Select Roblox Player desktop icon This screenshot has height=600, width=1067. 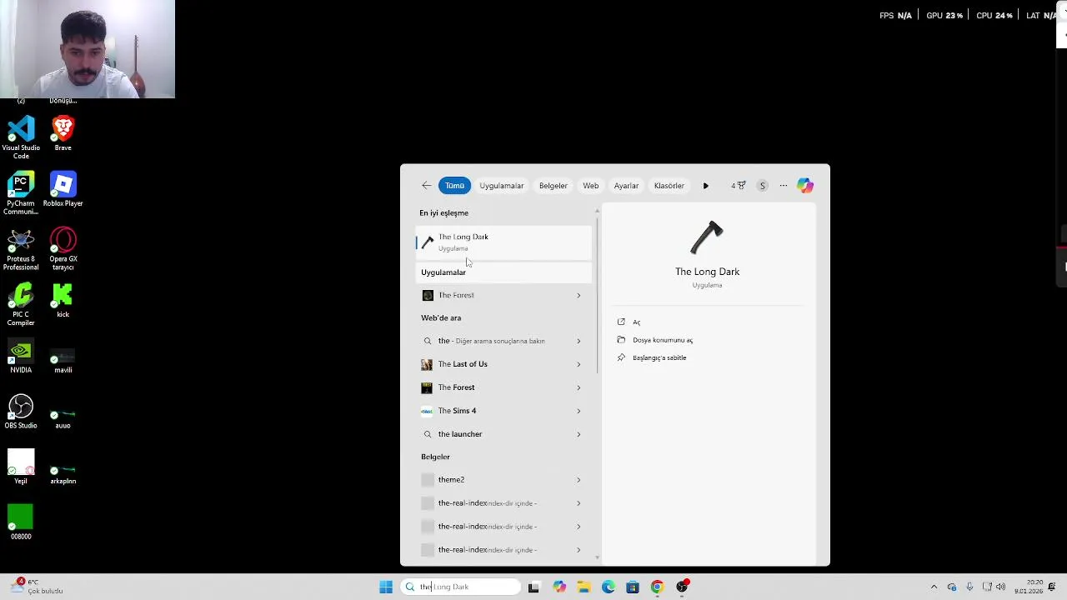63,189
